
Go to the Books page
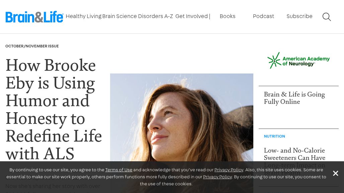[228, 16]
